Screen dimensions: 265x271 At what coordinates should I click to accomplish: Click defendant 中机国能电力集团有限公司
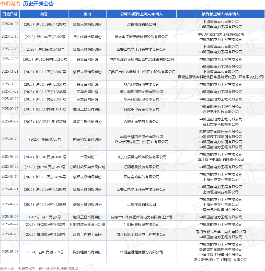pos(221,142)
